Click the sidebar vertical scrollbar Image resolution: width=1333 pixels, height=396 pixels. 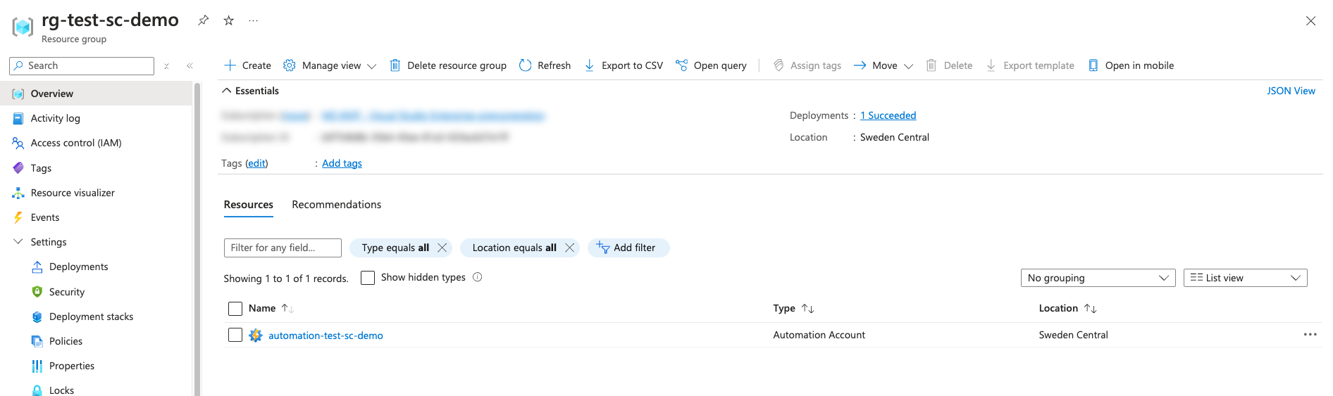tap(197, 239)
